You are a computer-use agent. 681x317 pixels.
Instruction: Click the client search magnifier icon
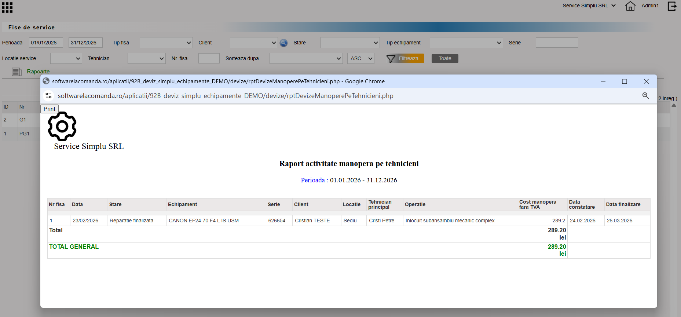pyautogui.click(x=283, y=43)
